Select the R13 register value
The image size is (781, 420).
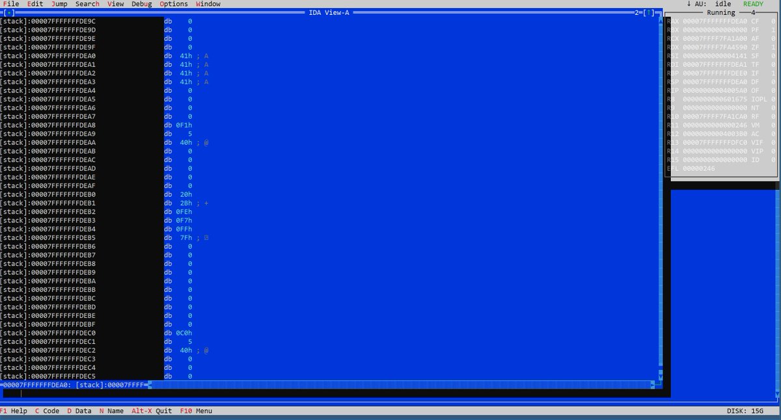[715, 142]
